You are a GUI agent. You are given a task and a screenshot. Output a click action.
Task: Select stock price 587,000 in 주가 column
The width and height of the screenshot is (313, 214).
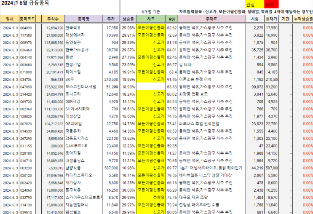coord(111,168)
